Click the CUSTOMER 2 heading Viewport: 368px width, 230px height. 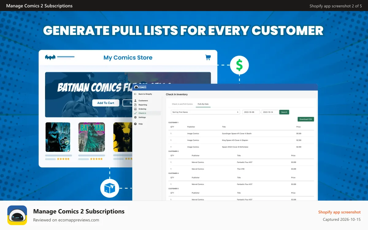point(174,151)
